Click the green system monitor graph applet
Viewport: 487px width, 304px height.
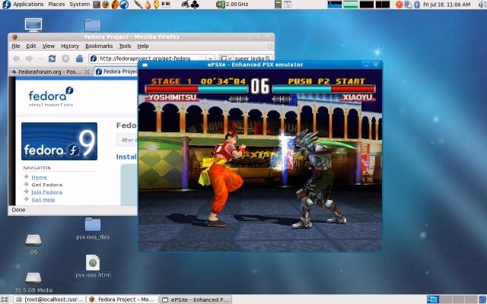pyautogui.click(x=351, y=5)
